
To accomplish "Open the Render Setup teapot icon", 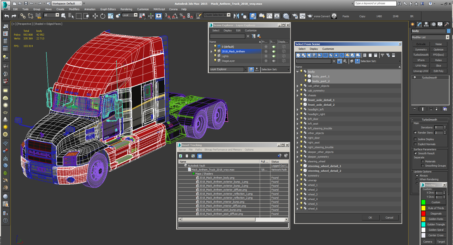I will 294,16.
